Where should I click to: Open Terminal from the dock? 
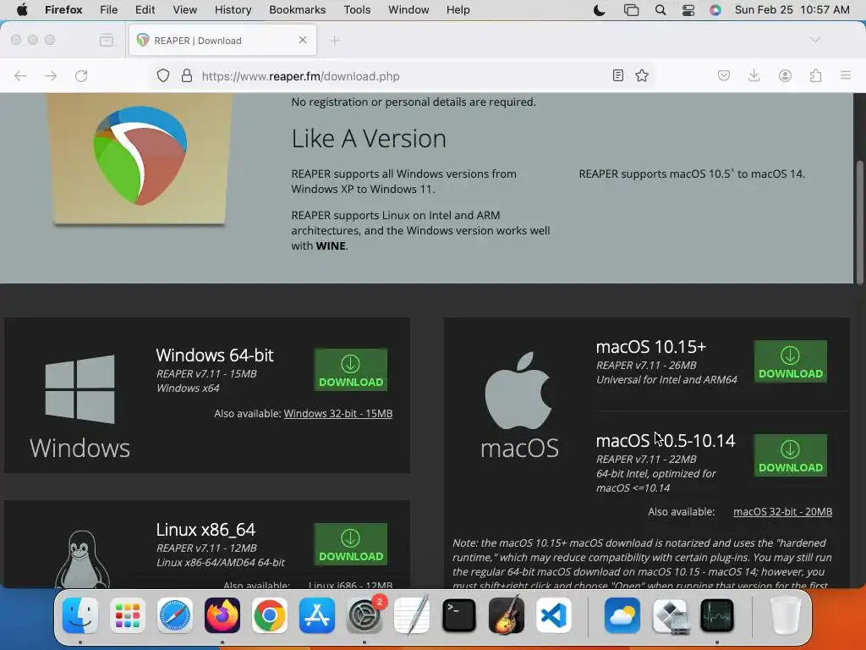[459, 615]
